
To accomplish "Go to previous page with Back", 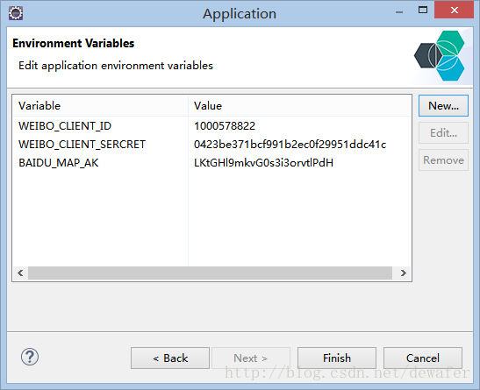I will coord(170,358).
